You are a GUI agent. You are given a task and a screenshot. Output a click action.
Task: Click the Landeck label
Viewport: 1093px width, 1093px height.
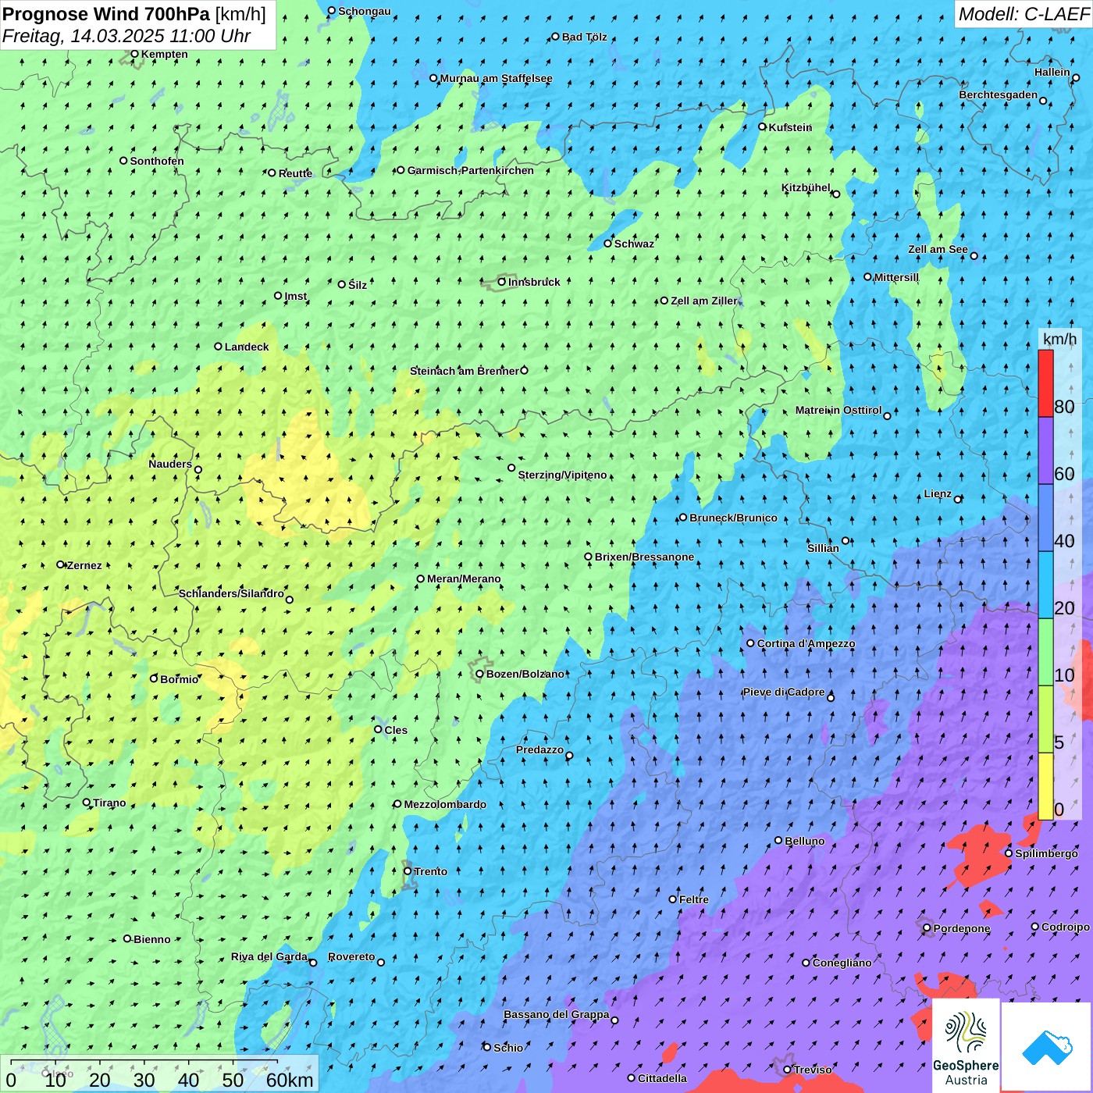point(247,347)
